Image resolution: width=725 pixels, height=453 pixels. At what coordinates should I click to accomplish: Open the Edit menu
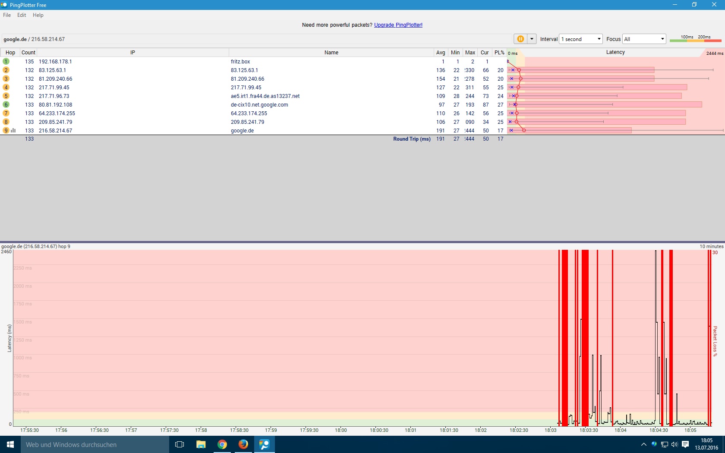22,15
